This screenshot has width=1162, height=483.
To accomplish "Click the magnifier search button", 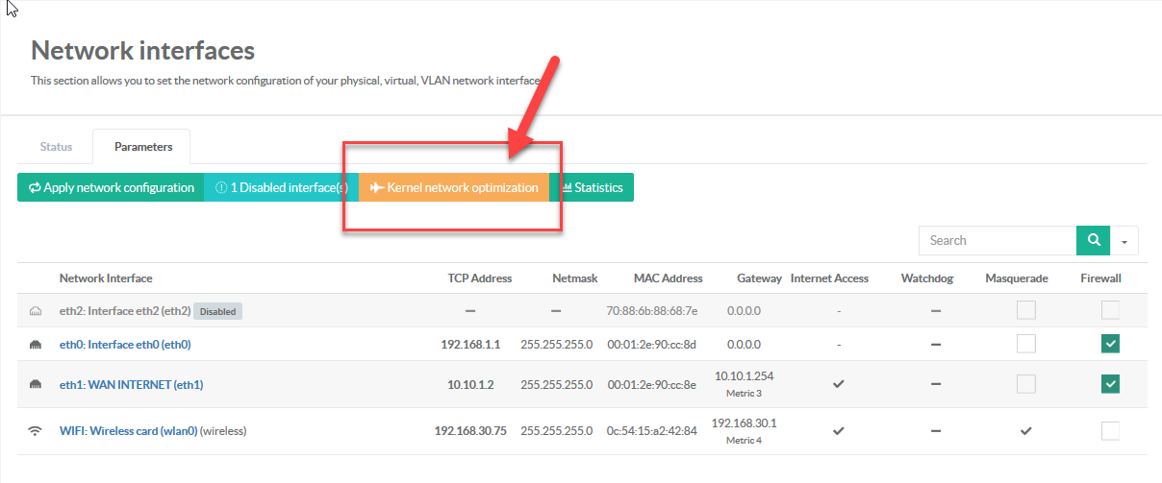I will coord(1093,240).
